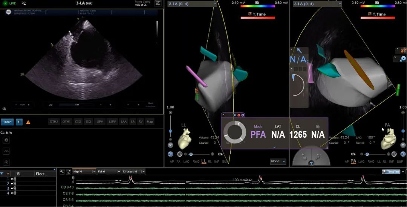Select the LAA anatomy label button
The width and height of the screenshot is (407, 207).
click(124, 122)
